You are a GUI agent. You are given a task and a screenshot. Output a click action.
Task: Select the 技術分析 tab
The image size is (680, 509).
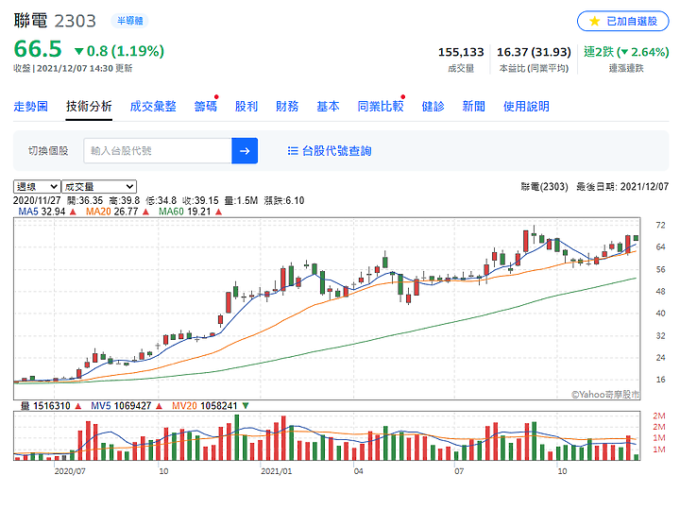point(89,106)
